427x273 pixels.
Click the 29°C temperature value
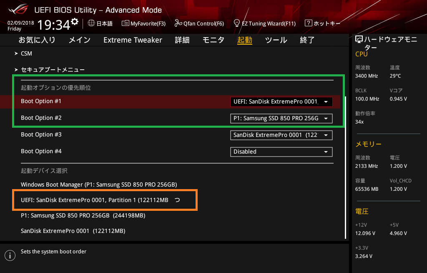click(395, 76)
